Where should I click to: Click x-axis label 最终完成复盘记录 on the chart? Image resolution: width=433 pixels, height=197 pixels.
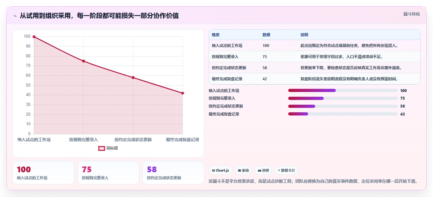183,140
